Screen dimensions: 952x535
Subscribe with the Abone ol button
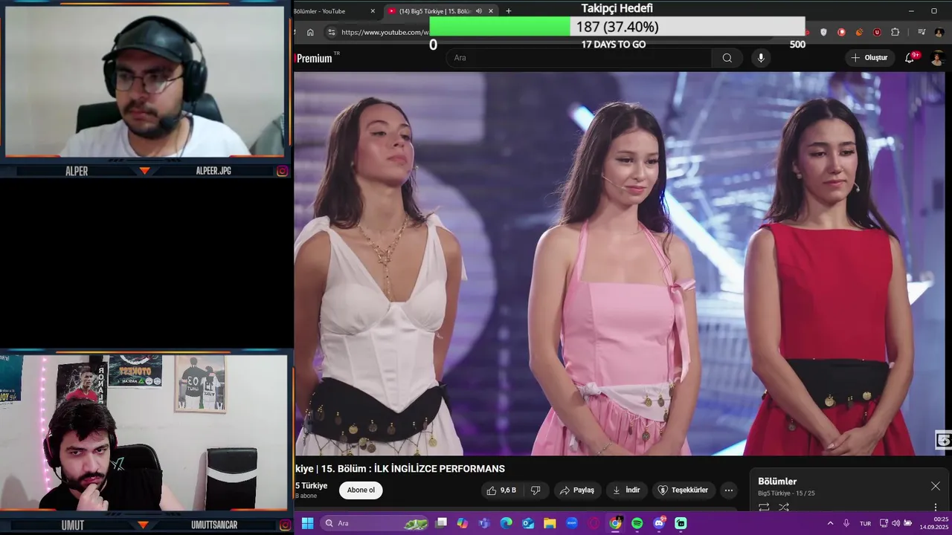pos(361,490)
